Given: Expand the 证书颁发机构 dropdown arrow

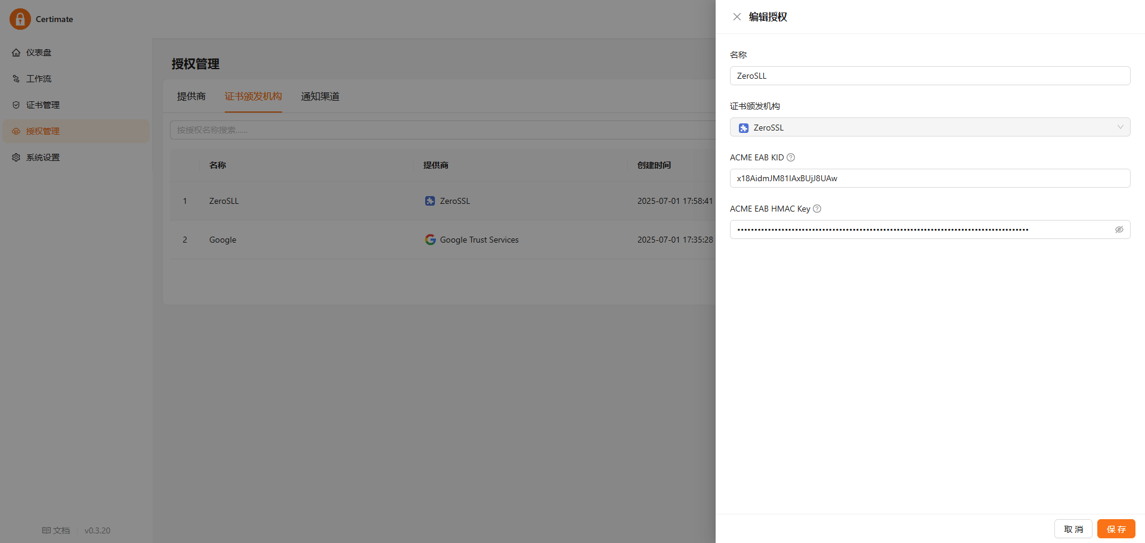Looking at the screenshot, I should [1120, 127].
